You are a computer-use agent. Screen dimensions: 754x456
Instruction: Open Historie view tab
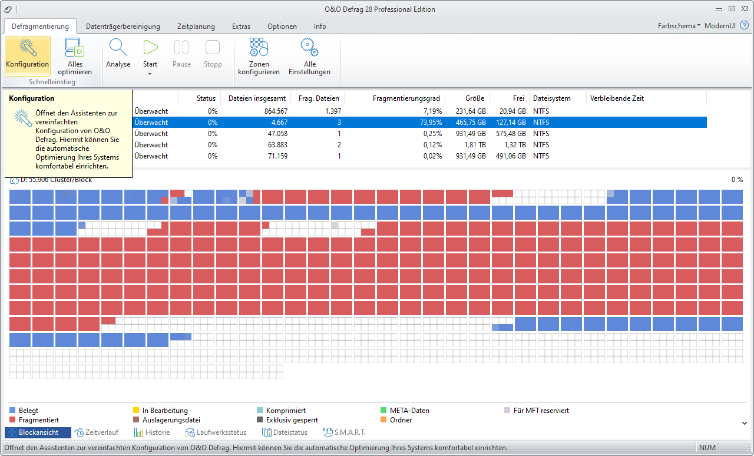tap(152, 432)
